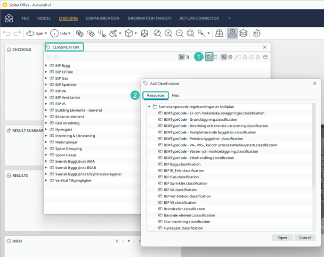Redo the last action
The width and height of the screenshot is (324, 257).
(17, 33)
